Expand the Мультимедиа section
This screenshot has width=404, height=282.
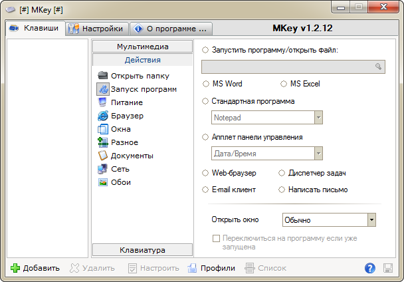point(142,47)
